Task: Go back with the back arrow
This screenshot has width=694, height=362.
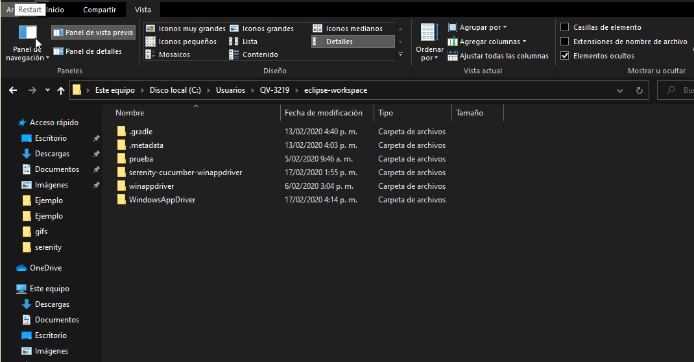Action: (x=13, y=90)
